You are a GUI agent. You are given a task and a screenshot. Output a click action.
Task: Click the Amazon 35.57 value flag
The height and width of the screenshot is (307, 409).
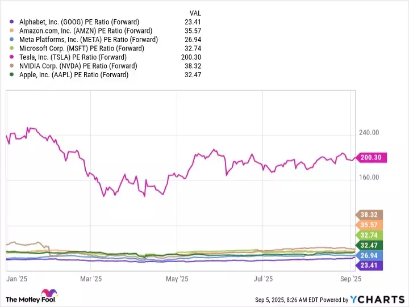coord(369,225)
